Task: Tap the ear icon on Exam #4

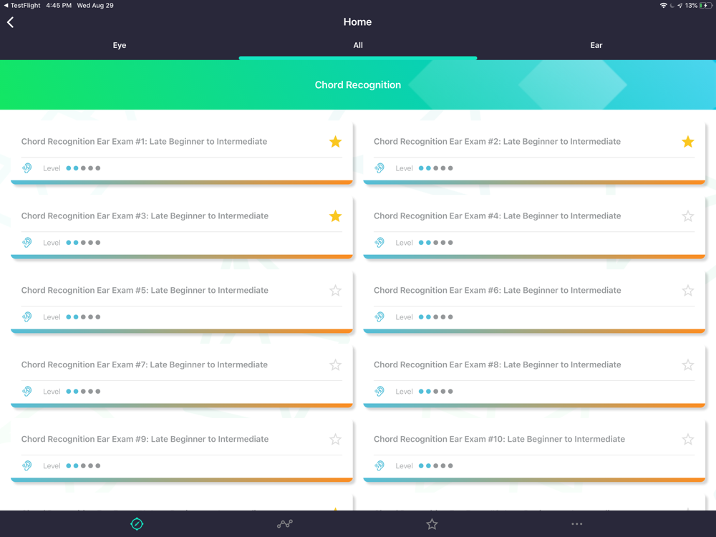Action: (379, 243)
